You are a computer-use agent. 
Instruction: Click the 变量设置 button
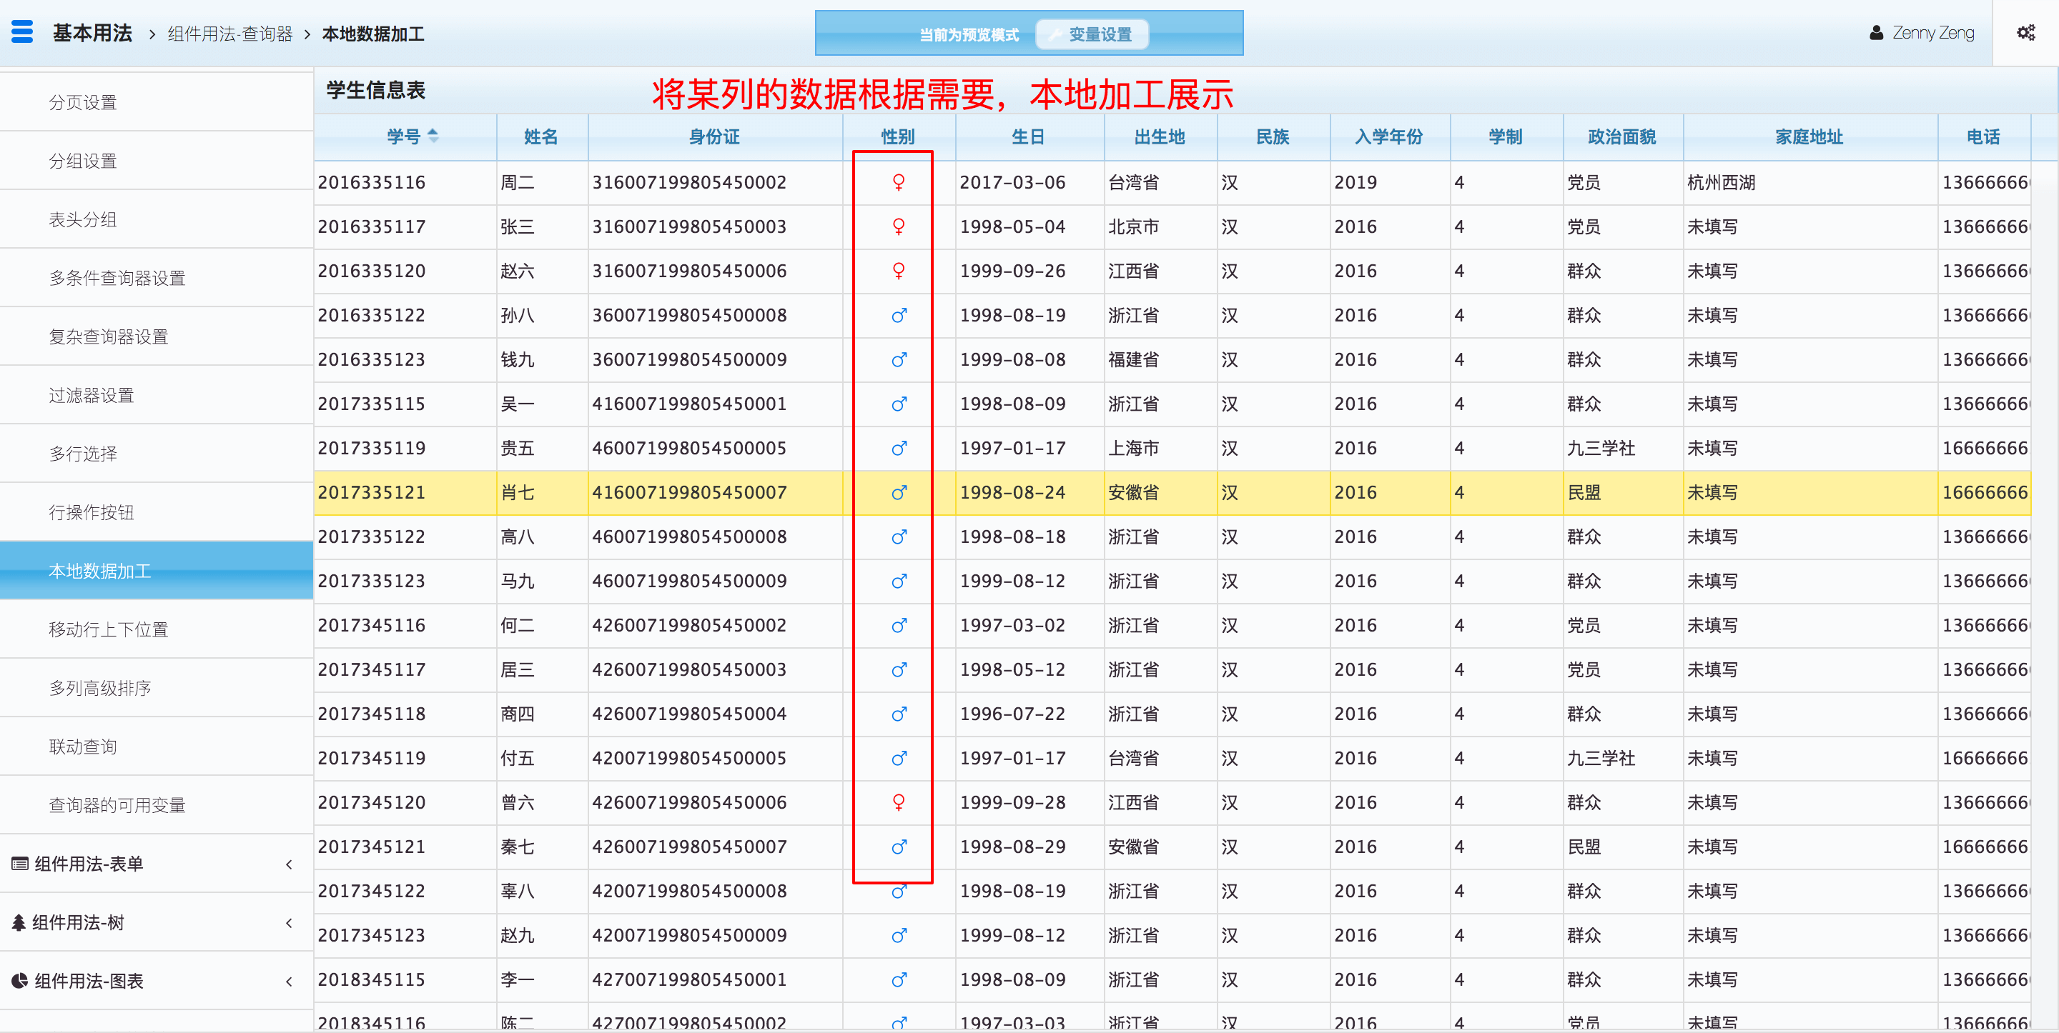[x=1092, y=34]
